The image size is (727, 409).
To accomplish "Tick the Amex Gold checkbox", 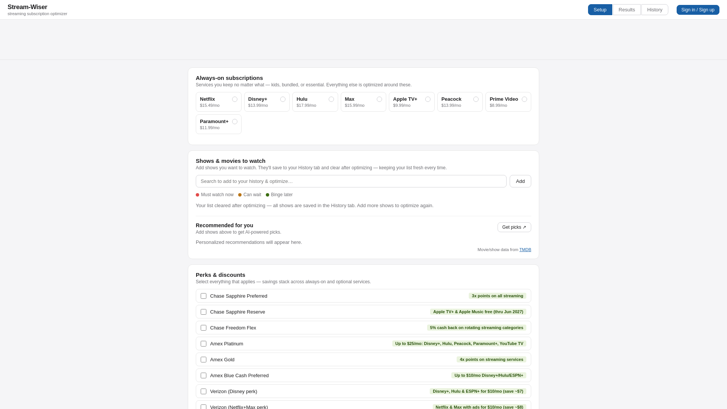I will click(x=204, y=360).
